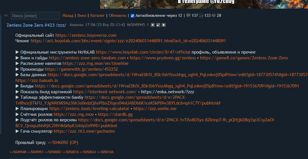308x159 pixels.
Task: Open the Базы данных Google spreadsheet link
Action: [178, 75]
